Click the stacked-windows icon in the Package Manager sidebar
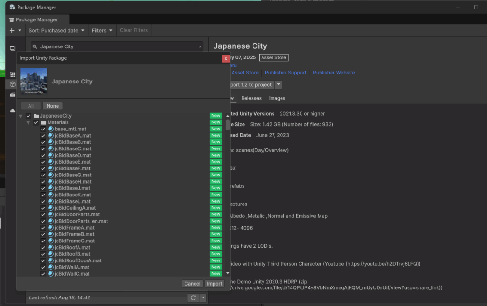The height and width of the screenshot is (306, 487). click(13, 48)
